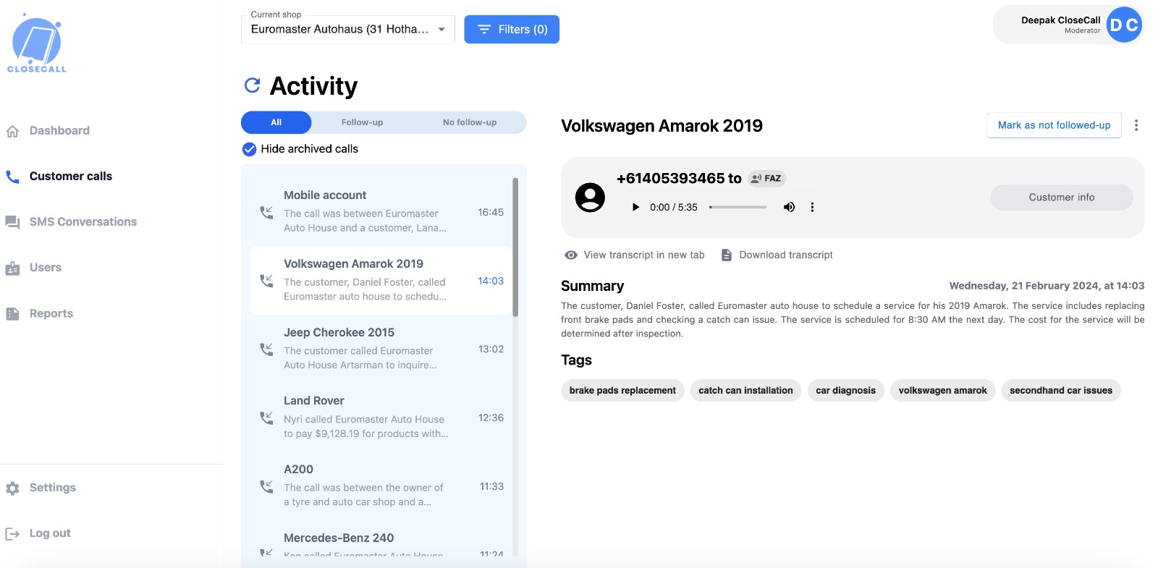Mute the call audio
The width and height of the screenshot is (1158, 568).
[789, 207]
